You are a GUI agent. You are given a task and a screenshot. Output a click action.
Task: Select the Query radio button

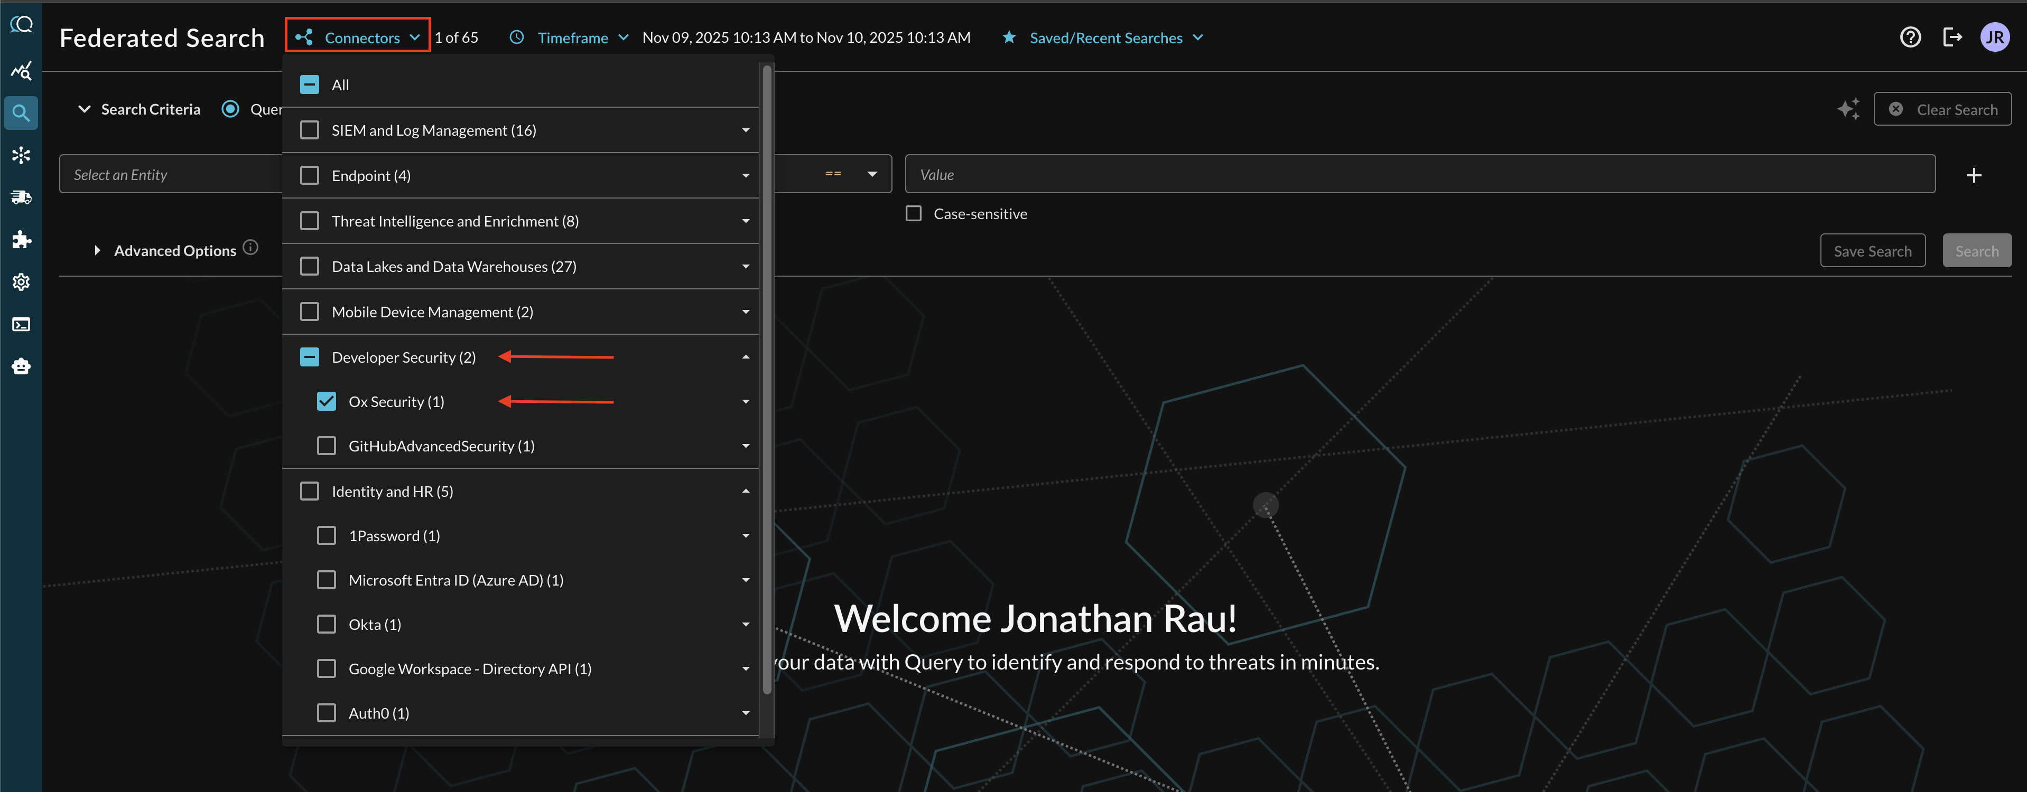click(230, 109)
